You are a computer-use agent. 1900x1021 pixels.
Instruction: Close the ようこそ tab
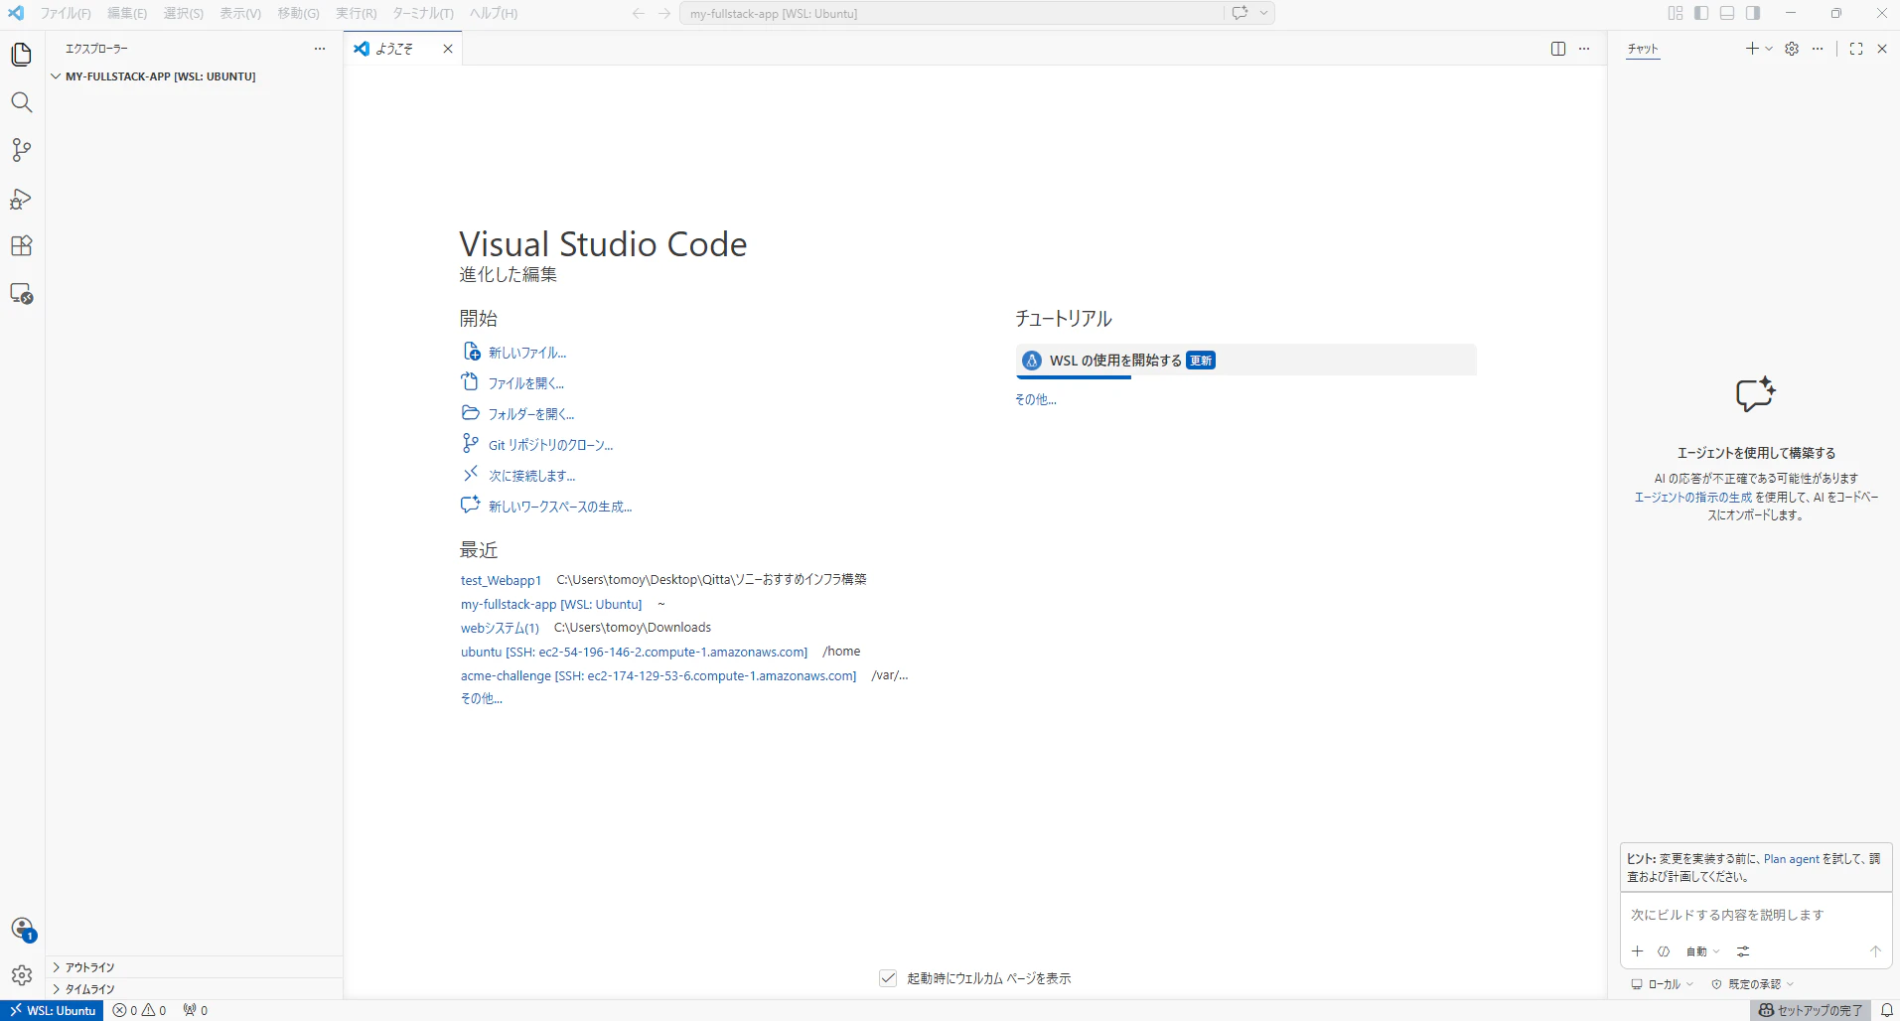tap(448, 49)
